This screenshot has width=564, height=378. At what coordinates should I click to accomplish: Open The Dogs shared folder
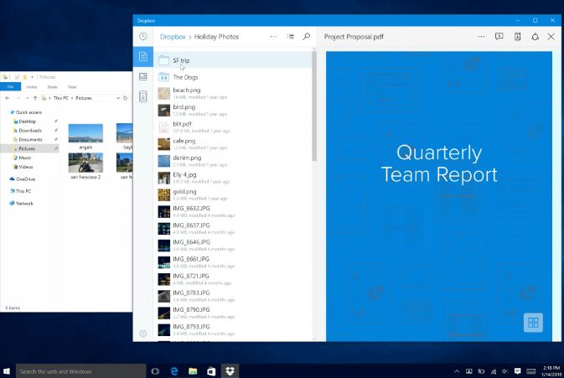(233, 77)
